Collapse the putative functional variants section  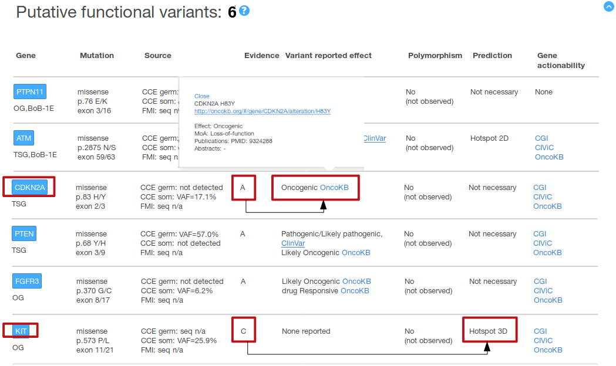coord(608,6)
